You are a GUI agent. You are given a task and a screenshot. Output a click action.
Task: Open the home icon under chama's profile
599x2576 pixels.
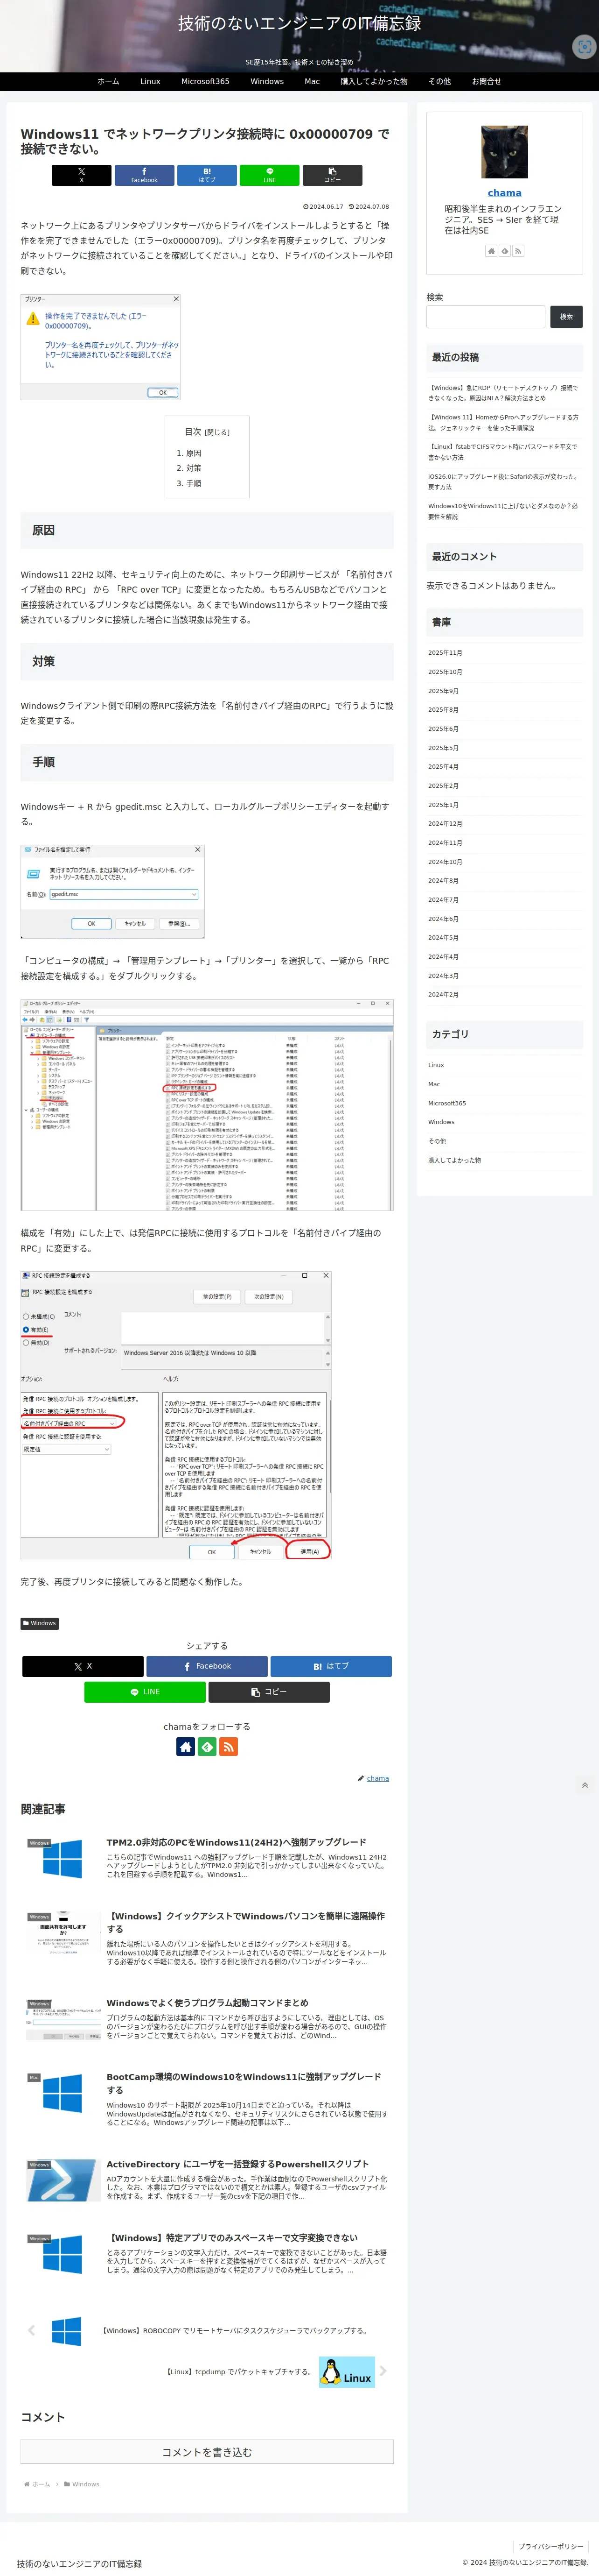[x=491, y=251]
